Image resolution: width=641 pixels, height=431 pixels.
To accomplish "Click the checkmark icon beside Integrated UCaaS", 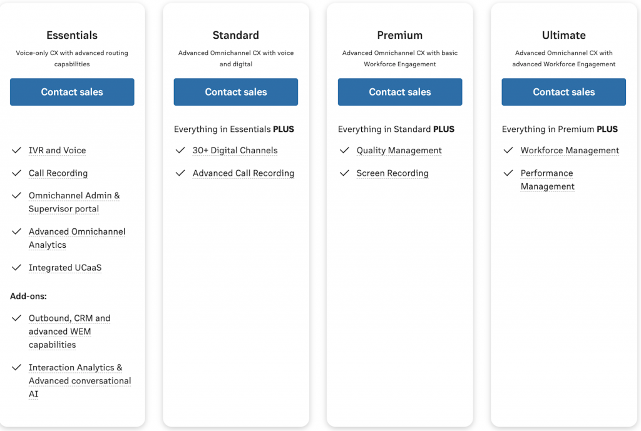I will [17, 267].
